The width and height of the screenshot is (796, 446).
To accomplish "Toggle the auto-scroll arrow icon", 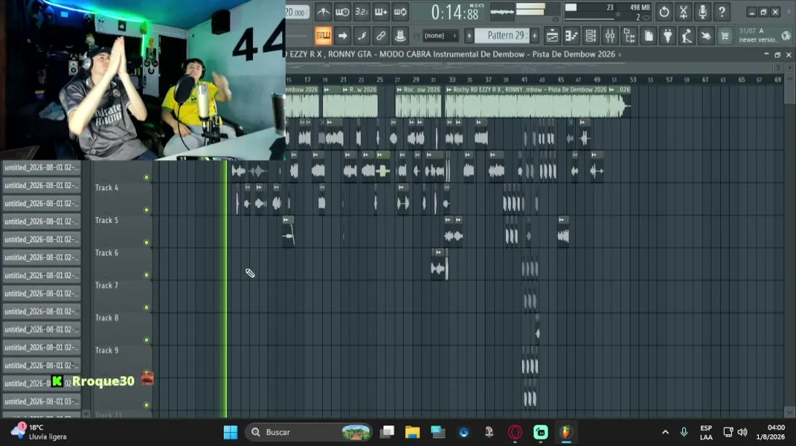I will click(342, 35).
